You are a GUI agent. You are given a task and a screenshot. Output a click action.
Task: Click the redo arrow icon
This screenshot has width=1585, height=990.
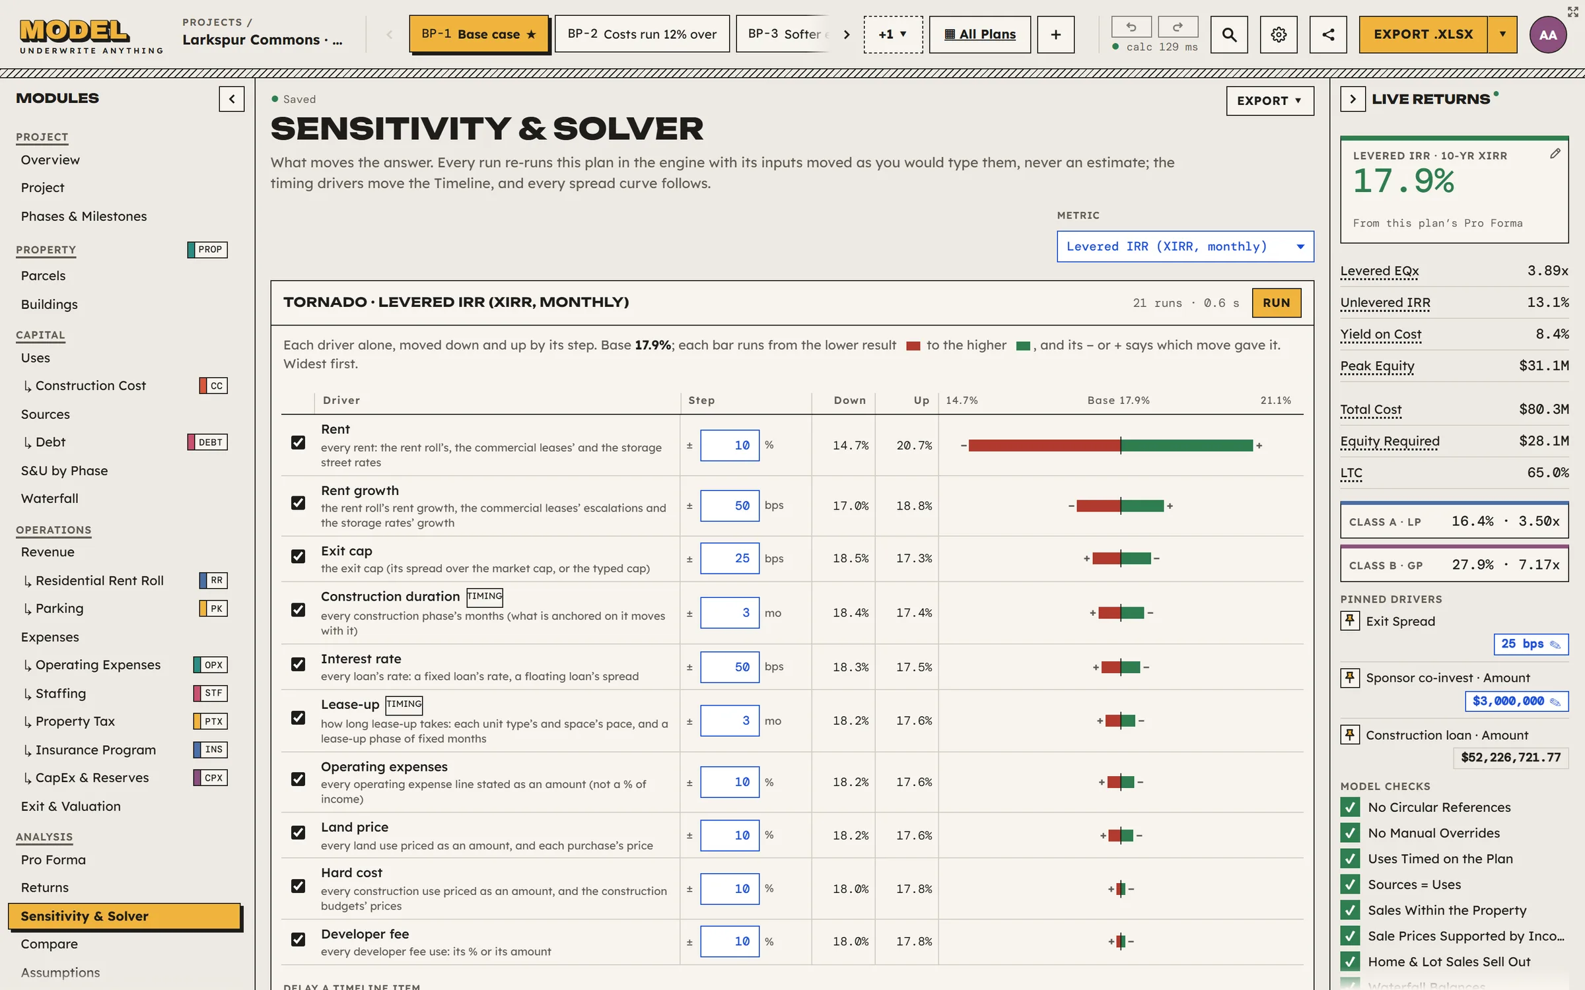pos(1178,27)
